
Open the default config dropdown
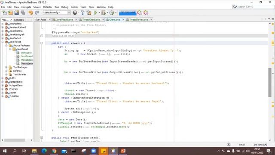pos(57,12)
